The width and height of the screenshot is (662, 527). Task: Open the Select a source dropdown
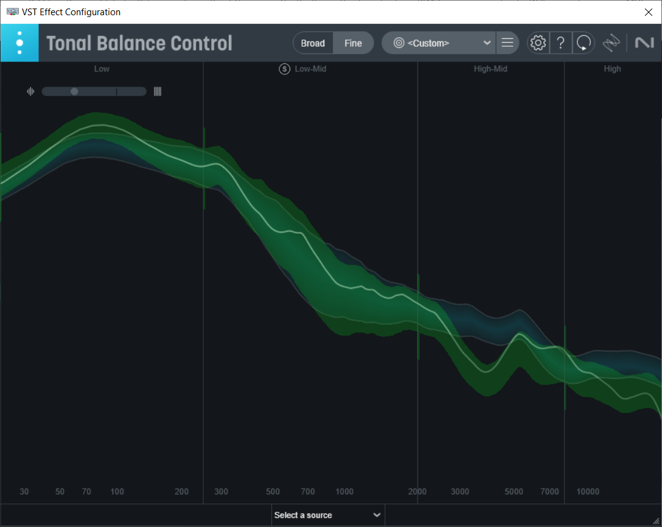[x=328, y=515]
